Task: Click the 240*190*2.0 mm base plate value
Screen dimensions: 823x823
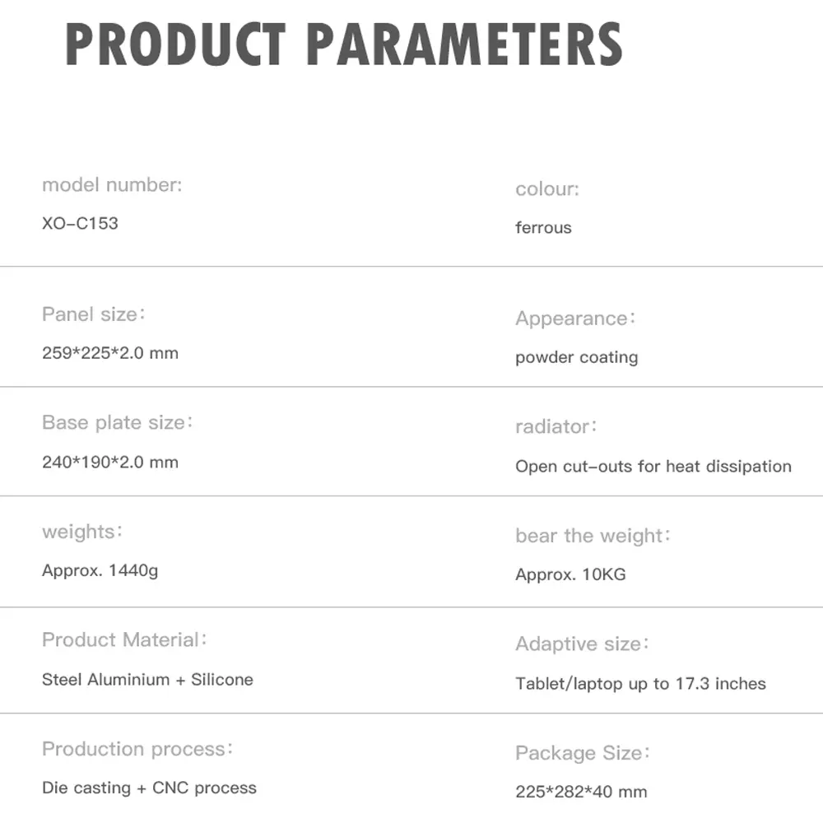Action: coord(109,462)
